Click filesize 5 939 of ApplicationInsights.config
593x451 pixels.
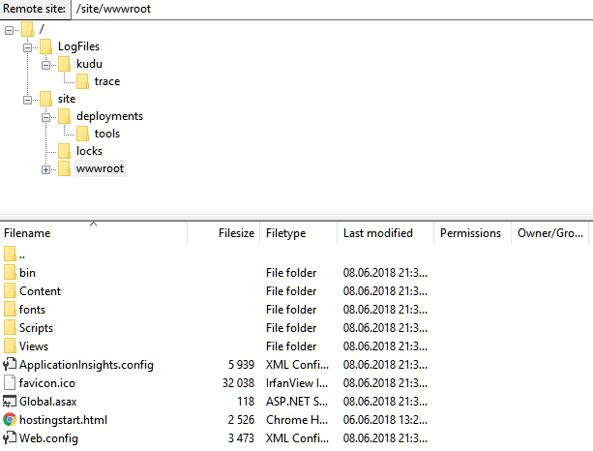point(241,365)
